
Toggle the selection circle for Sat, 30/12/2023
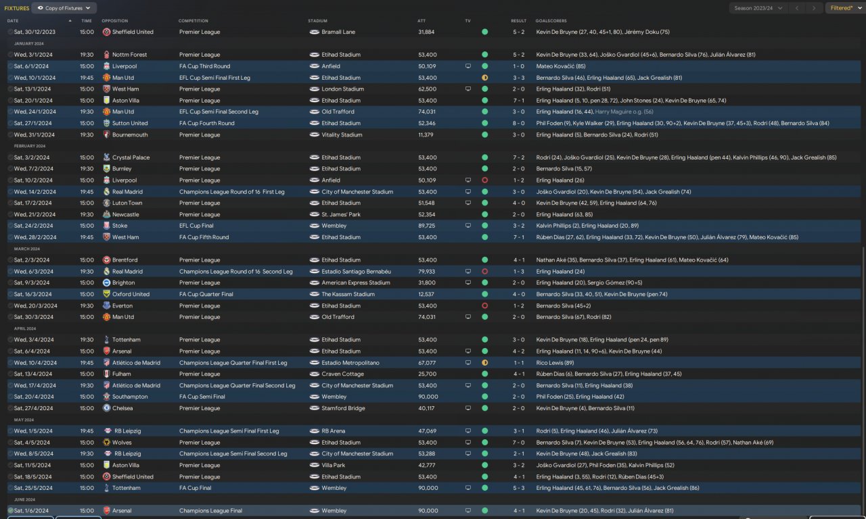[x=10, y=32]
